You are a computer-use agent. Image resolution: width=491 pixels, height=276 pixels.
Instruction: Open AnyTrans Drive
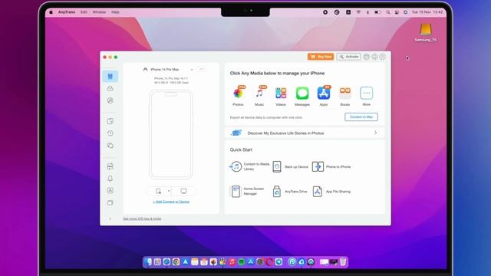[290, 191]
